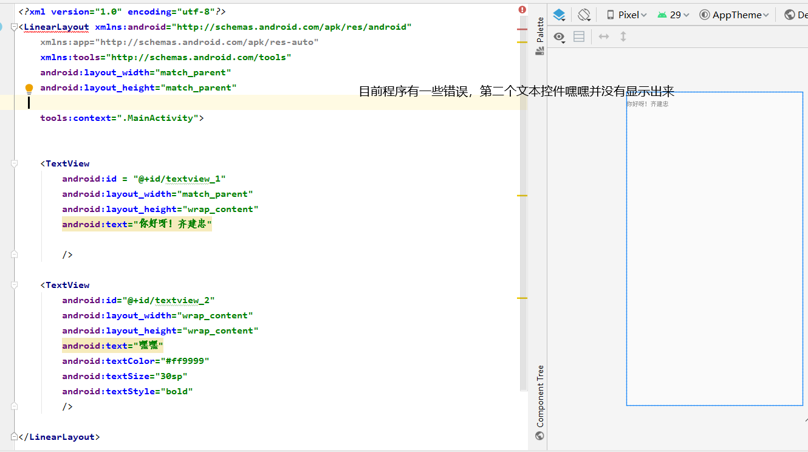Change preview orientation with the rotate icon

584,15
